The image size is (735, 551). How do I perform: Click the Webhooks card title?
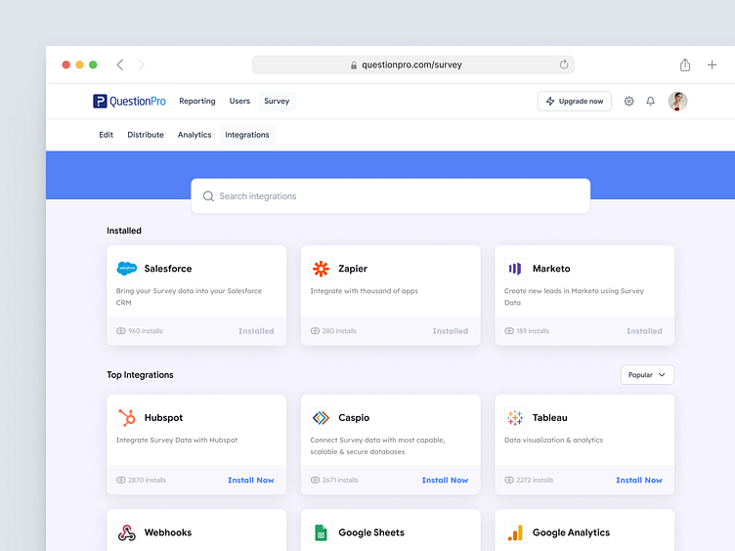(168, 532)
